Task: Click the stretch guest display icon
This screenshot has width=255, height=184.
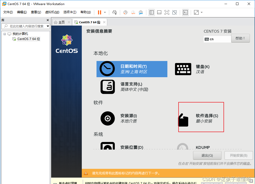Action: pyautogui.click(x=196, y=12)
